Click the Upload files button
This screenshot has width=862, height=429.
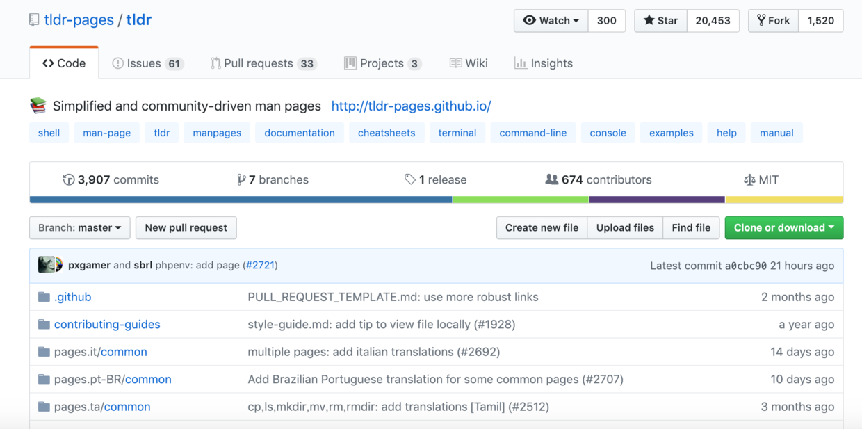pos(625,227)
